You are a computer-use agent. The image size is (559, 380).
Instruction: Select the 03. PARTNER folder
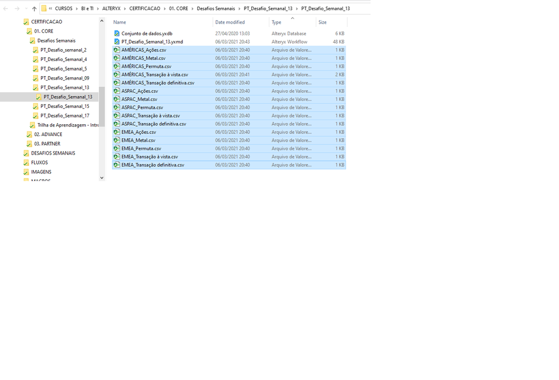47,144
